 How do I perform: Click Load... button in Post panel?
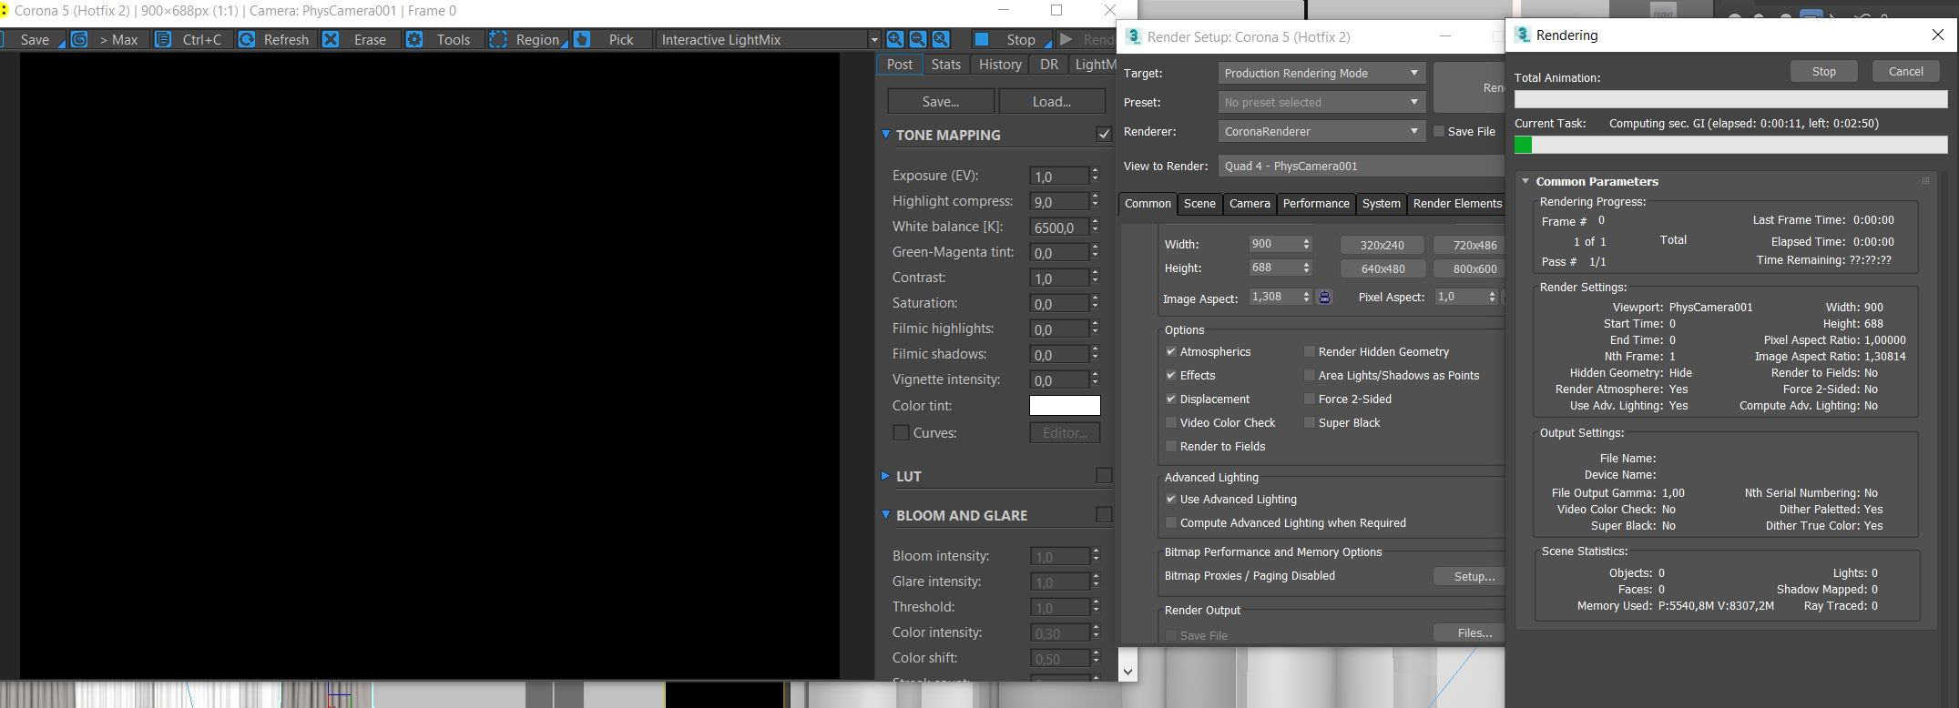(x=1052, y=102)
